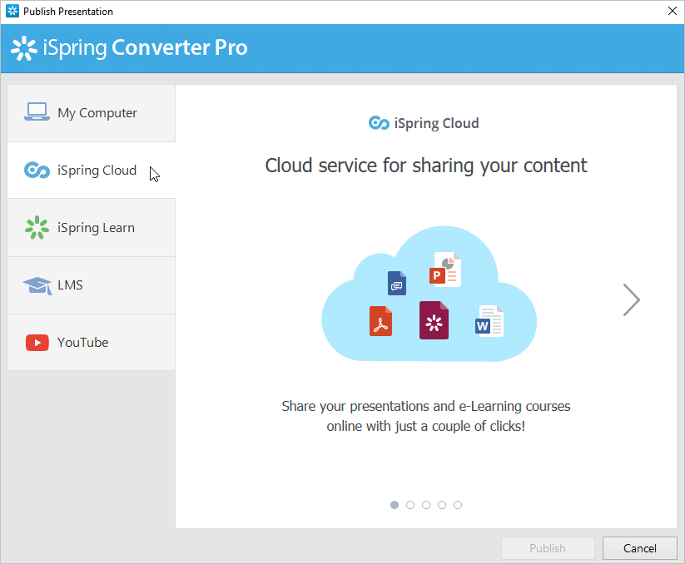
Task: Click the Cancel button
Action: (639, 548)
